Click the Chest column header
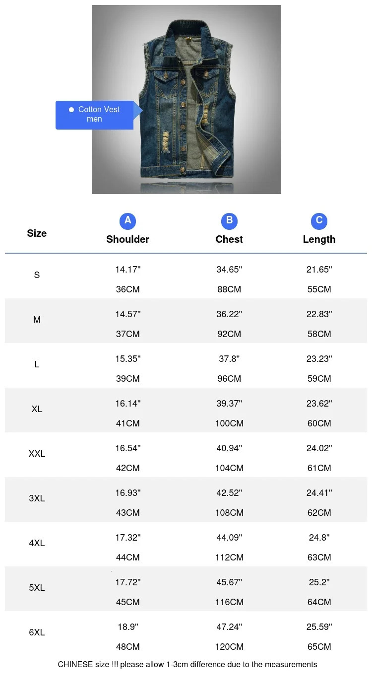Viewport: 372px width, 695px height. tap(229, 239)
